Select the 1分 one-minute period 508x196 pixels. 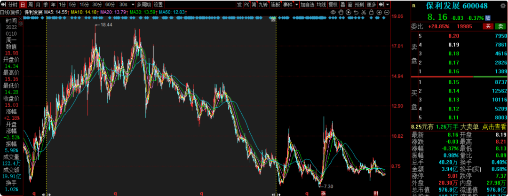[62, 5]
